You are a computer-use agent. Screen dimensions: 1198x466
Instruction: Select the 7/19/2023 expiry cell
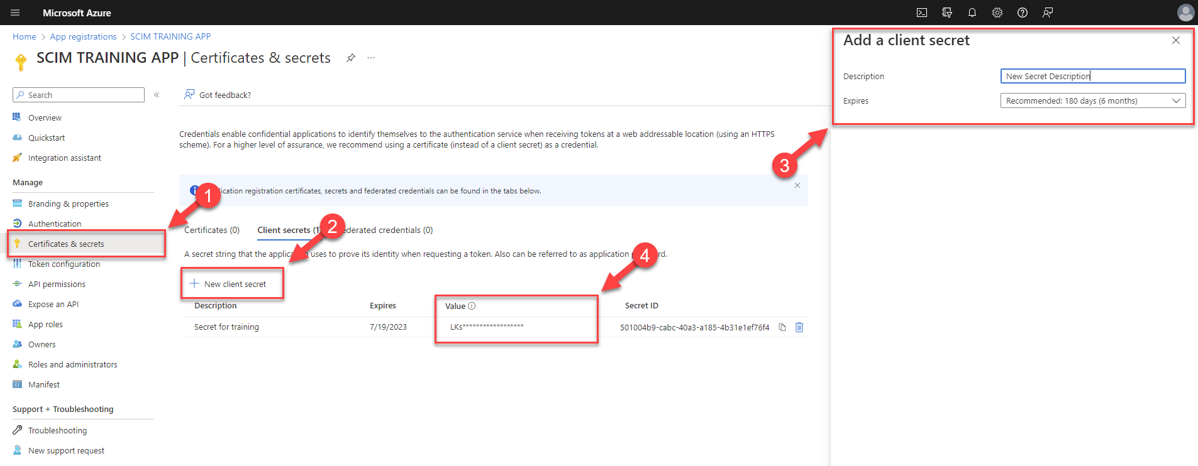point(388,327)
